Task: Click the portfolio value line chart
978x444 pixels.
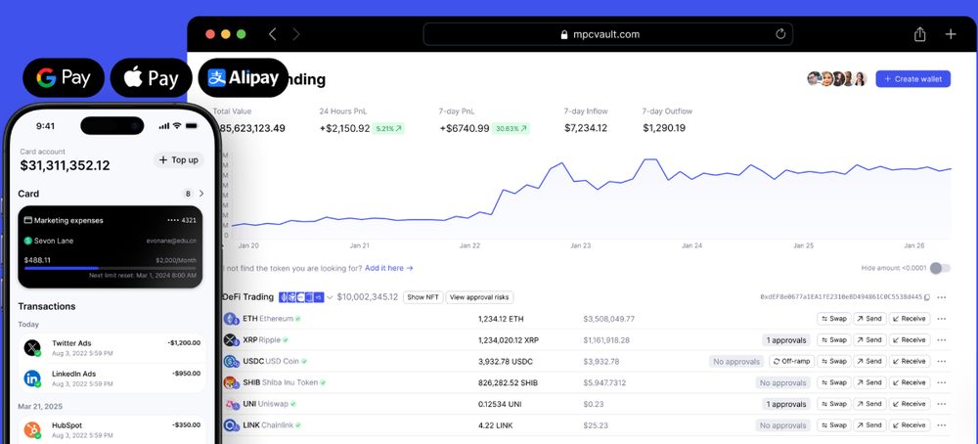Action: click(591, 197)
